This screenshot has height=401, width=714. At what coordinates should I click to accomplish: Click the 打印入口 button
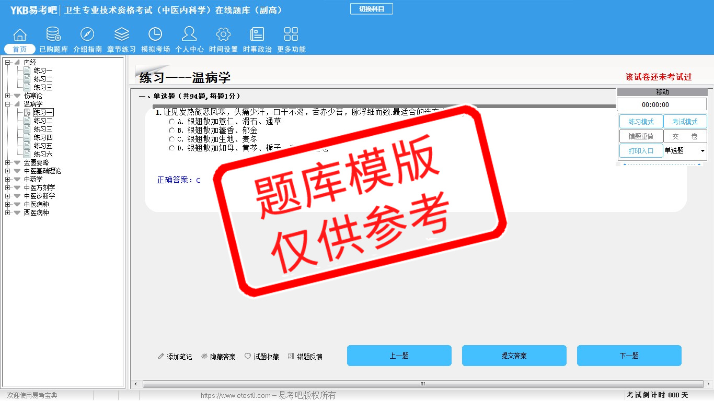pyautogui.click(x=641, y=151)
